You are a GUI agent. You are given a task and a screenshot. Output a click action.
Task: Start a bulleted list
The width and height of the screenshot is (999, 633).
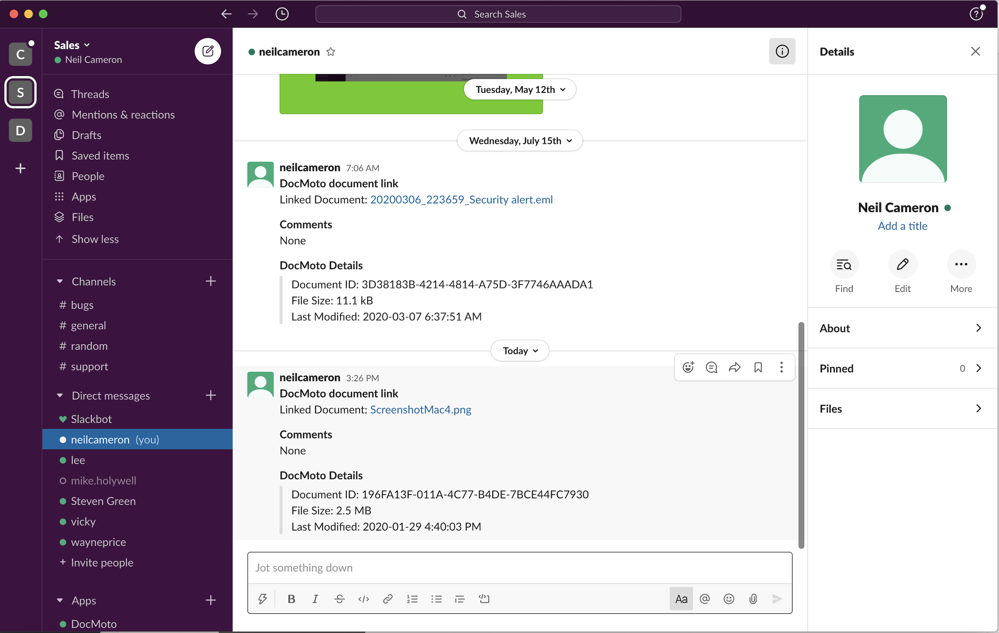tap(436, 599)
